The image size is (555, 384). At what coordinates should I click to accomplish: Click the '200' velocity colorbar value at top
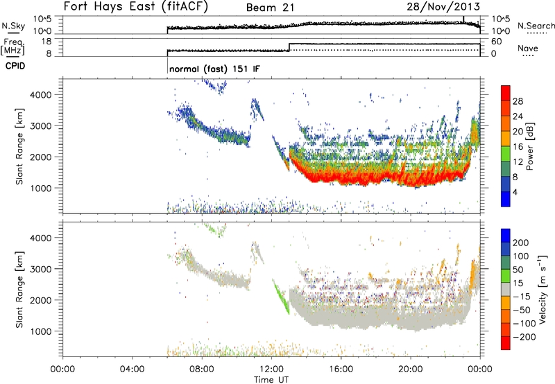(x=521, y=243)
